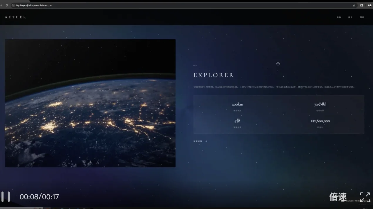
Task: Click the 探索详情 link
Action: point(198,141)
